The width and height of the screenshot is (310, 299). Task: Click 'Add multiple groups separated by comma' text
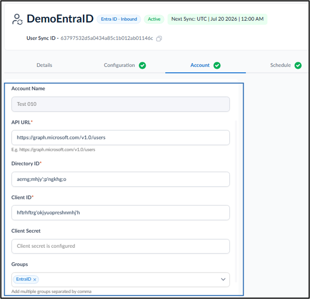coord(51,292)
